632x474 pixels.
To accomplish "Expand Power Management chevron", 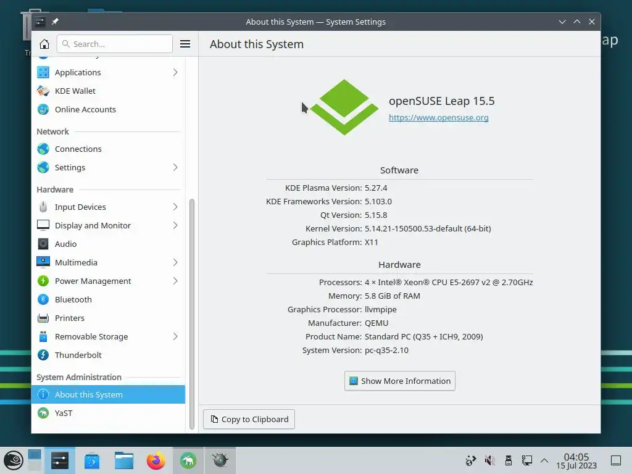I will [175, 281].
